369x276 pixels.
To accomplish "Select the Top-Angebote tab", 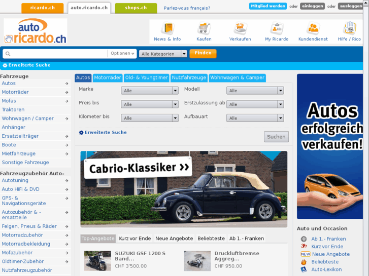I will (98, 239).
